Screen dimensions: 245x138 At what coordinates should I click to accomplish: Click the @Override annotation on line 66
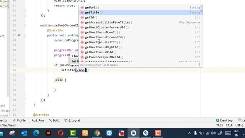coord(55,30)
